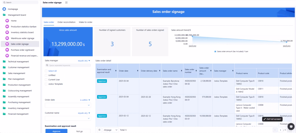The width and height of the screenshot is (296, 133).
Task: Click the 2025/03 data point on trend chart
Action: tap(286, 42)
